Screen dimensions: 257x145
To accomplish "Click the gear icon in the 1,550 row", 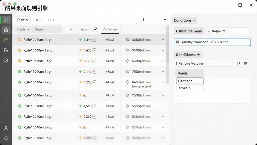I will (x=128, y=106).
